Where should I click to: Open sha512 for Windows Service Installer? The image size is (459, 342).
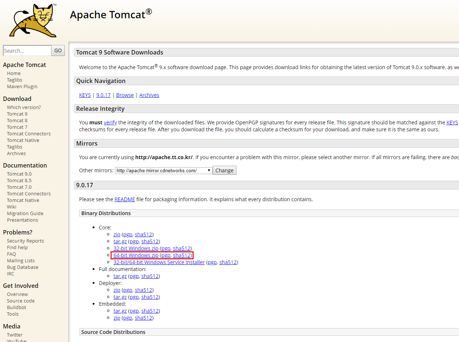coord(228,262)
